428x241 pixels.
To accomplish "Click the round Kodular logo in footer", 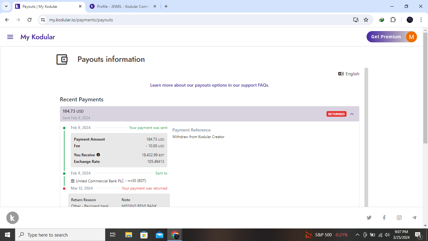I will [13, 218].
